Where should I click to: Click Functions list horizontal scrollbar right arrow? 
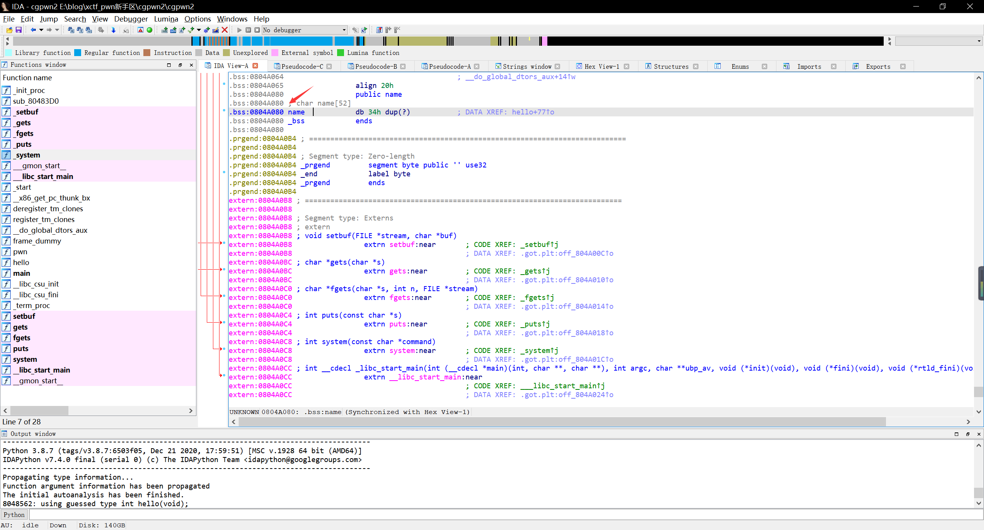coord(191,411)
